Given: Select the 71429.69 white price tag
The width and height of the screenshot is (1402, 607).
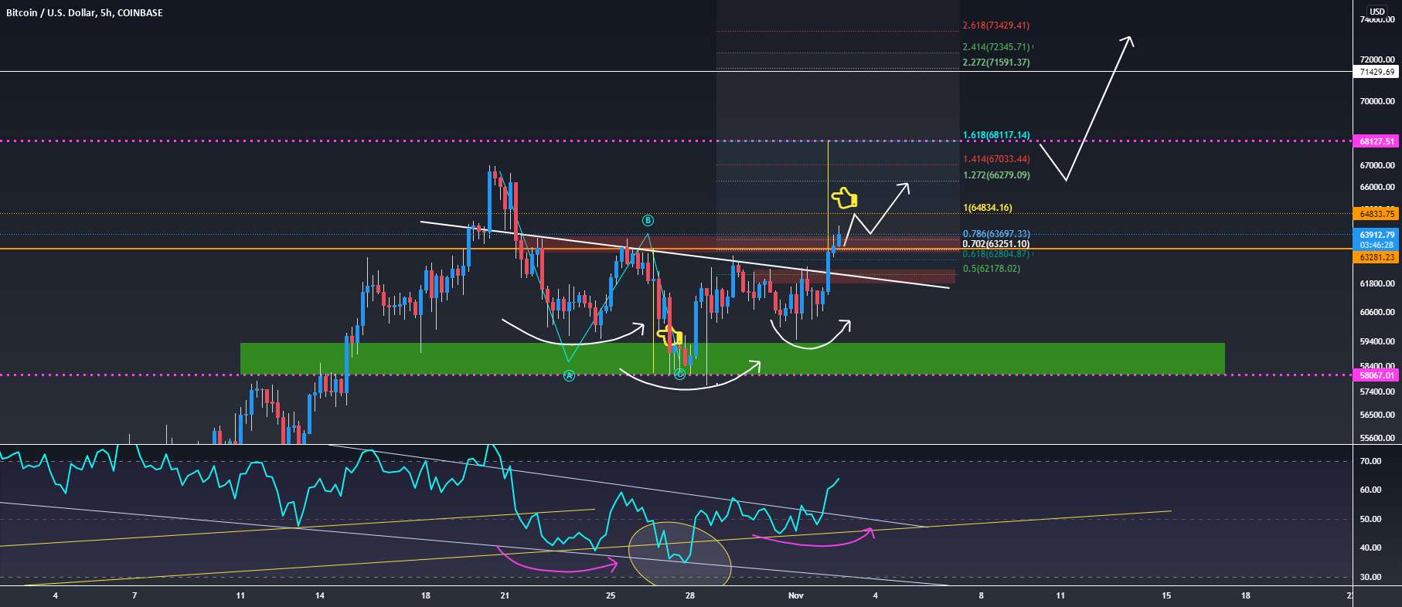Looking at the screenshot, I should pyautogui.click(x=1377, y=72).
